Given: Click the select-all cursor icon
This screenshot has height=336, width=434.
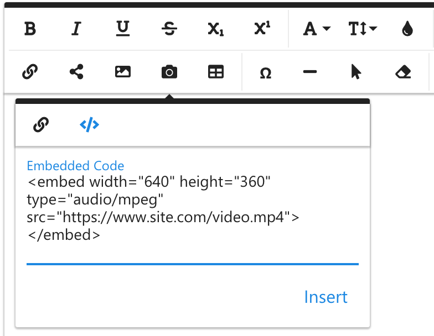Looking at the screenshot, I should tap(356, 72).
